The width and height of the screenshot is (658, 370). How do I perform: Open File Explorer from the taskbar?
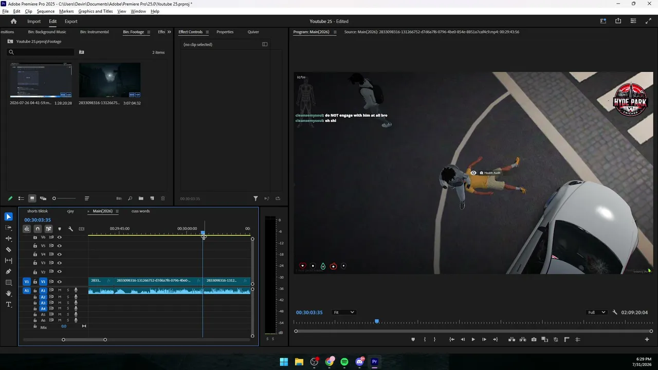coord(299,362)
